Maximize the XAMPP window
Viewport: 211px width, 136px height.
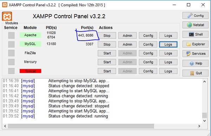pos(188,5)
